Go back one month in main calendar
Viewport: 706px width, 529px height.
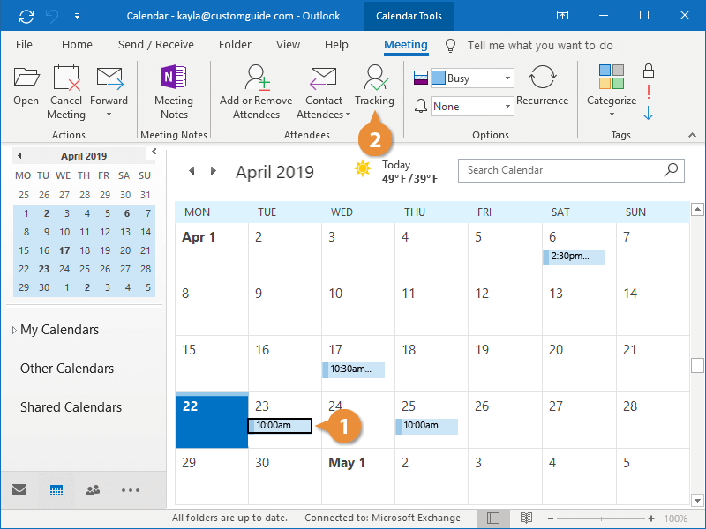(192, 171)
